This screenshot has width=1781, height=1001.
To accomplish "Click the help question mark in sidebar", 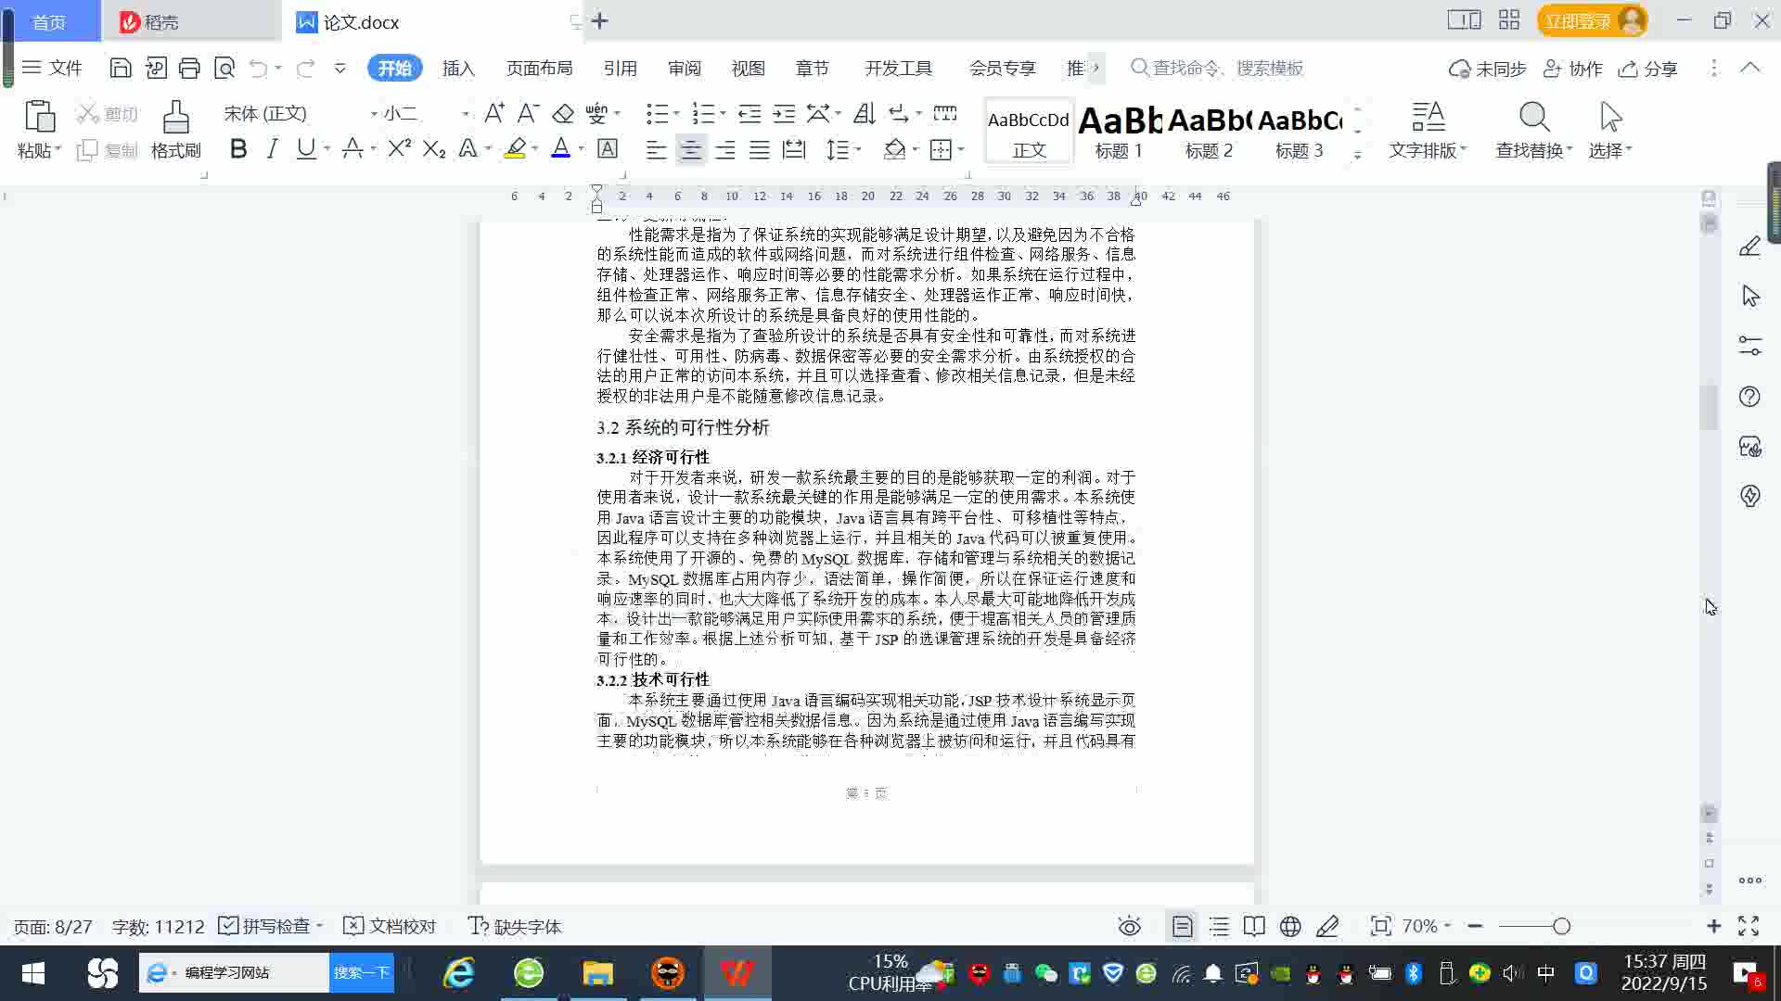I will tap(1749, 397).
